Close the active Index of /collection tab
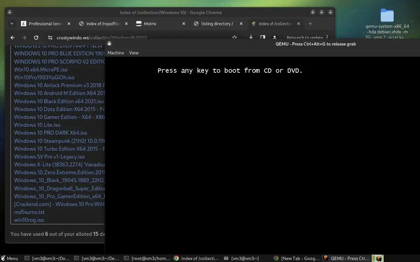The image size is (420, 262). 299,24
